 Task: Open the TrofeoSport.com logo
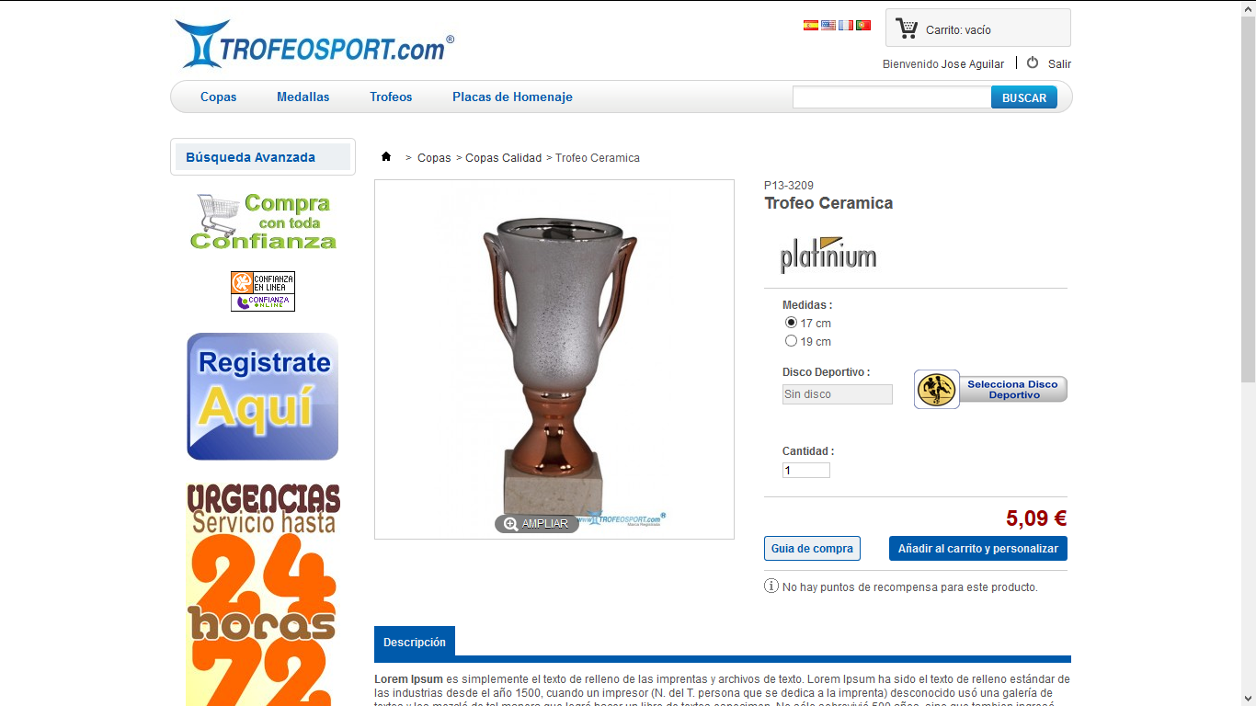[x=314, y=44]
